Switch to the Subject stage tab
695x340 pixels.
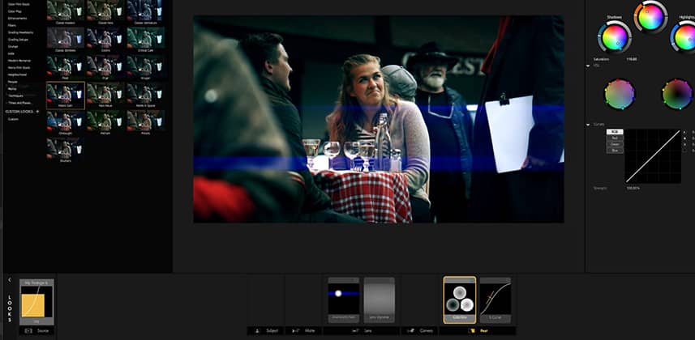pyautogui.click(x=265, y=331)
